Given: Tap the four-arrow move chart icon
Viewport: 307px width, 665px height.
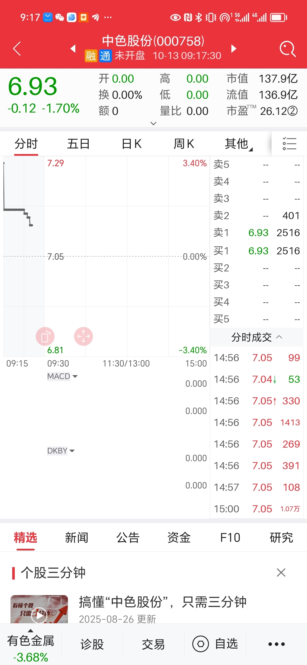Looking at the screenshot, I should [84, 336].
